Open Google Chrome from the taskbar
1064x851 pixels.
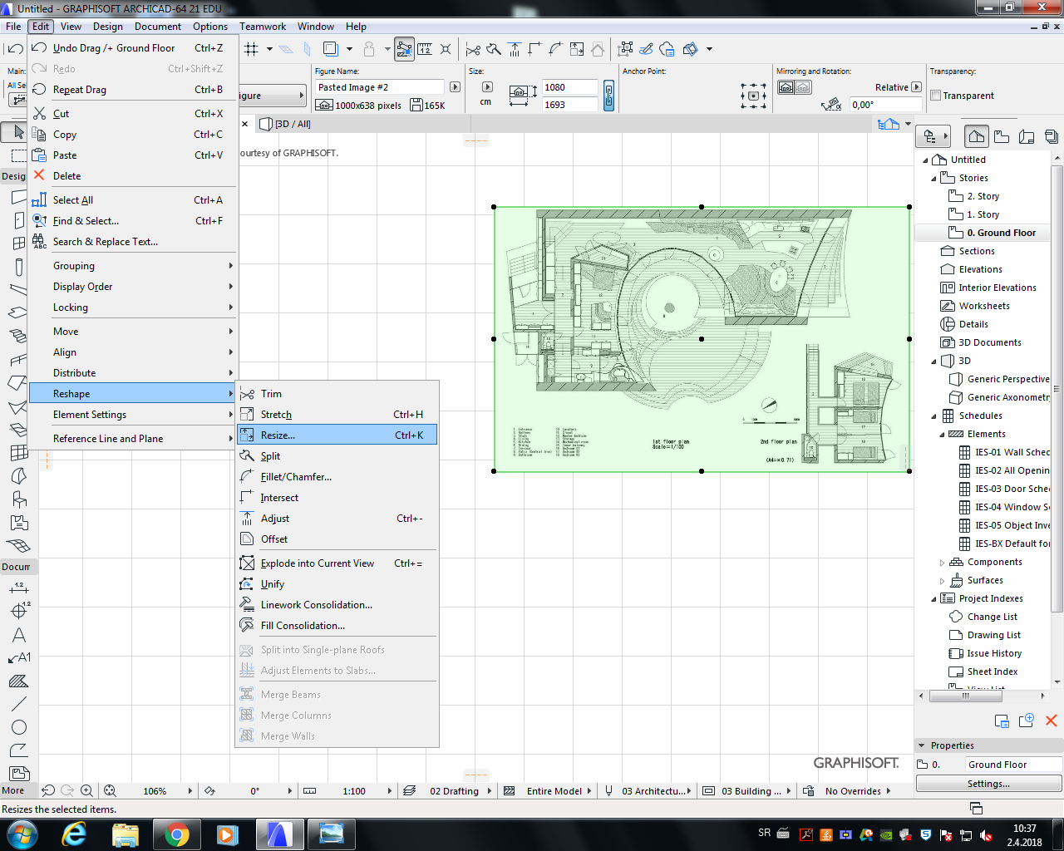[x=176, y=834]
